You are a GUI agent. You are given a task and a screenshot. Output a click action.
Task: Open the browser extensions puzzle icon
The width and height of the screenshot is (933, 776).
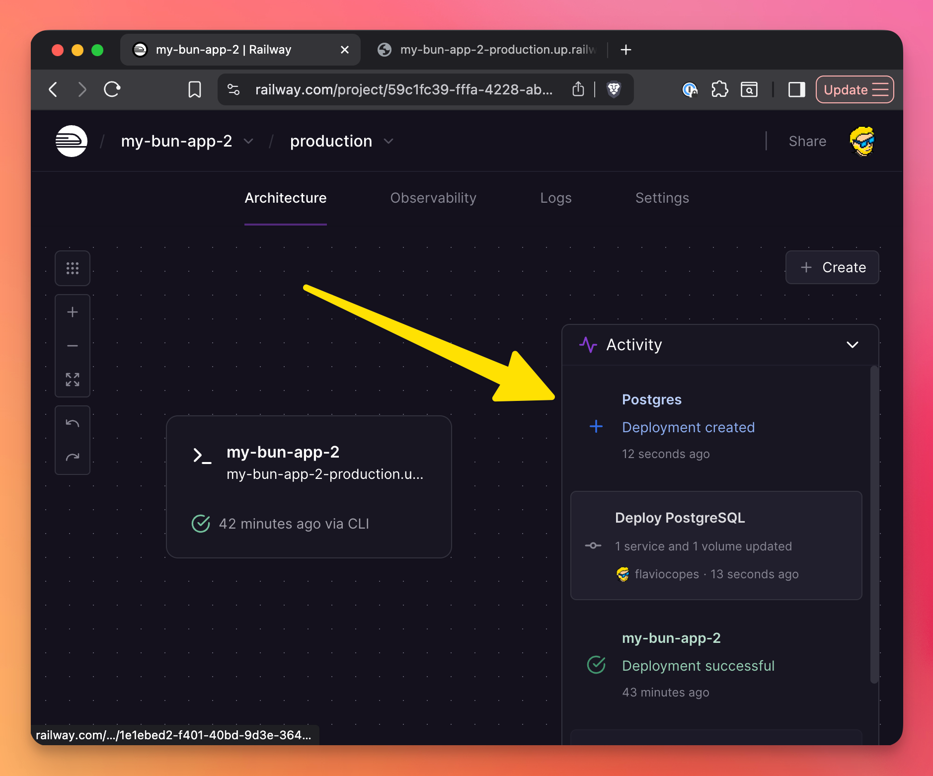[x=719, y=89]
